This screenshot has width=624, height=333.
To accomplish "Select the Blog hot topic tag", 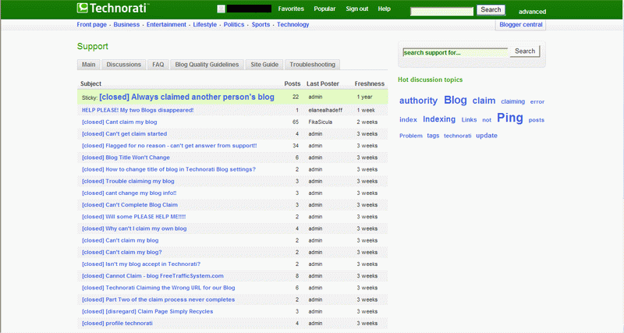I will pos(456,100).
